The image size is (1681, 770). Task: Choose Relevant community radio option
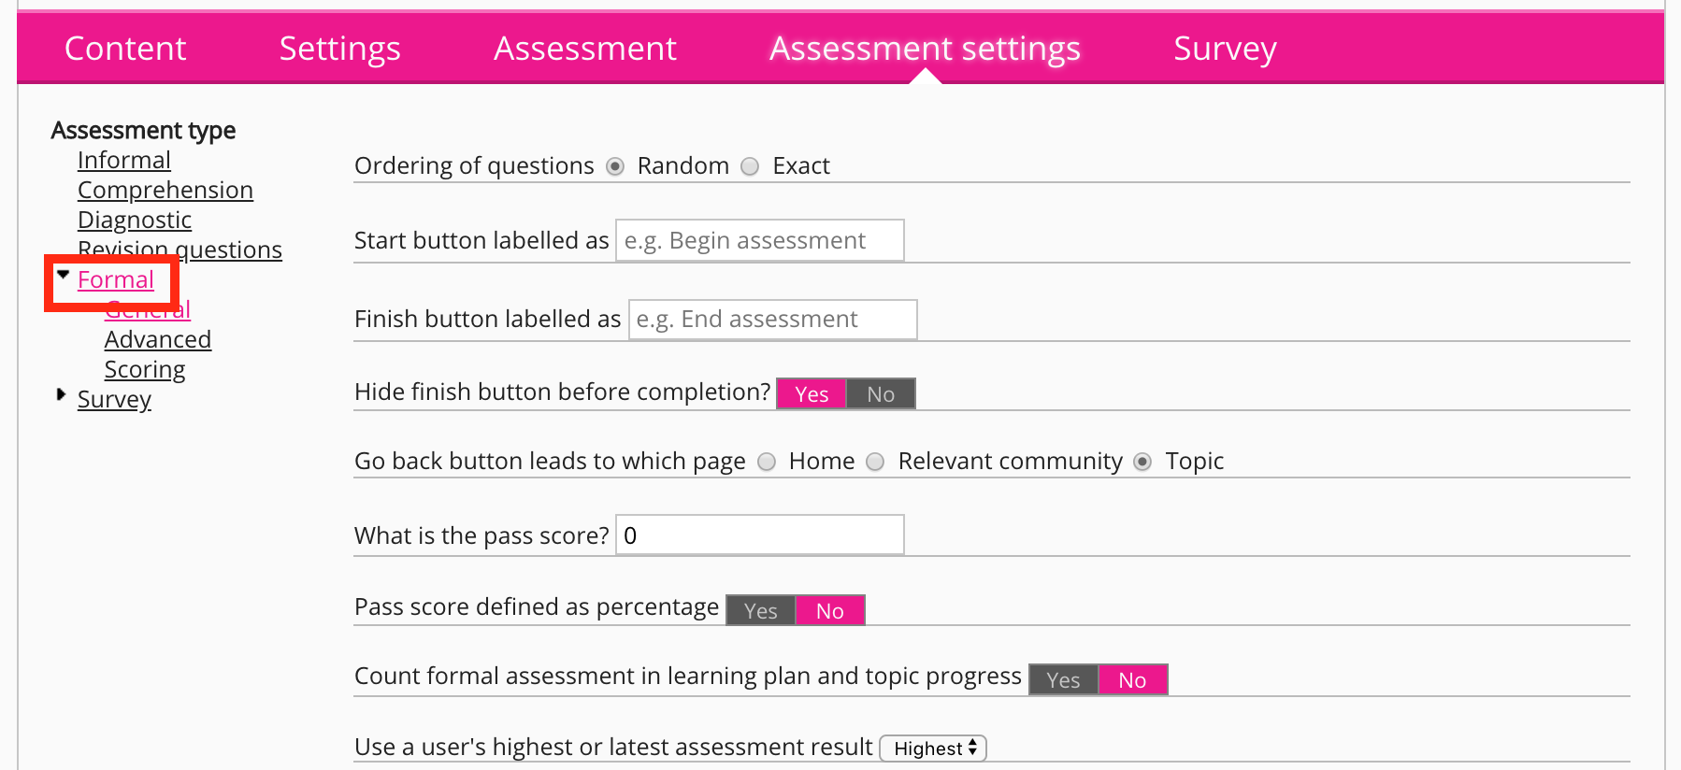pos(876,463)
